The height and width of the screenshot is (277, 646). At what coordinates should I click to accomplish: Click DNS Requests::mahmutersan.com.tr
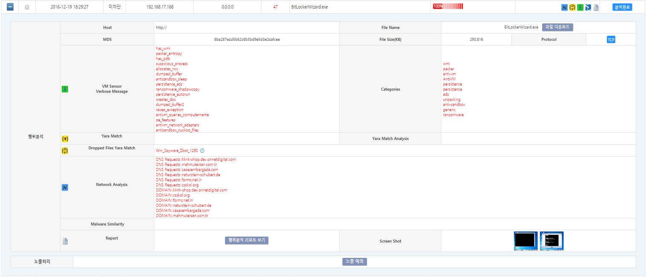186,165
